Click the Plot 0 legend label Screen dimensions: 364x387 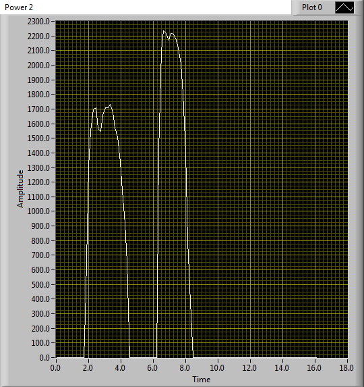(x=312, y=7)
